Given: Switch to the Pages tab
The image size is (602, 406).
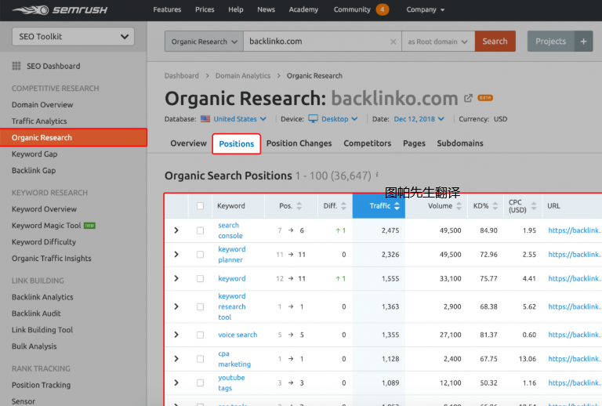Looking at the screenshot, I should [414, 143].
